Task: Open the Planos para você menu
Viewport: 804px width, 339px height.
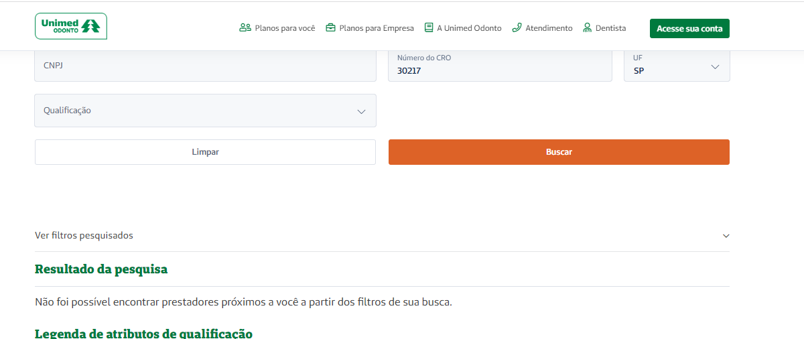Action: 285,28
